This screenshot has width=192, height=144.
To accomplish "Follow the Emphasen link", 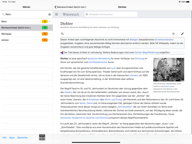I will click(x=94, y=99).
